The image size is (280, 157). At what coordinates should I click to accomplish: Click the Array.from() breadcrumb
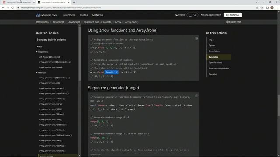click(132, 22)
